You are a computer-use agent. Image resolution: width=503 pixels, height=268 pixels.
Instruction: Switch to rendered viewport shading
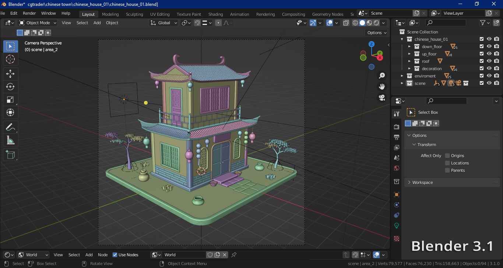(376, 23)
